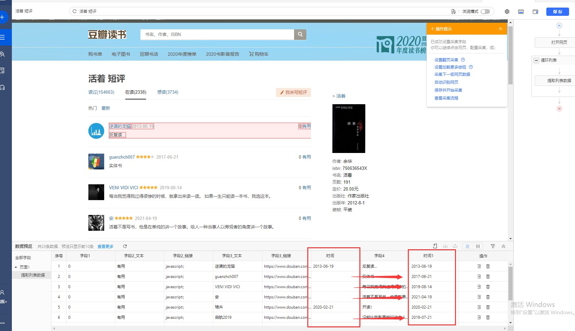Click the stop node in the workflow
The height and width of the screenshot is (331, 575).
point(559,108)
